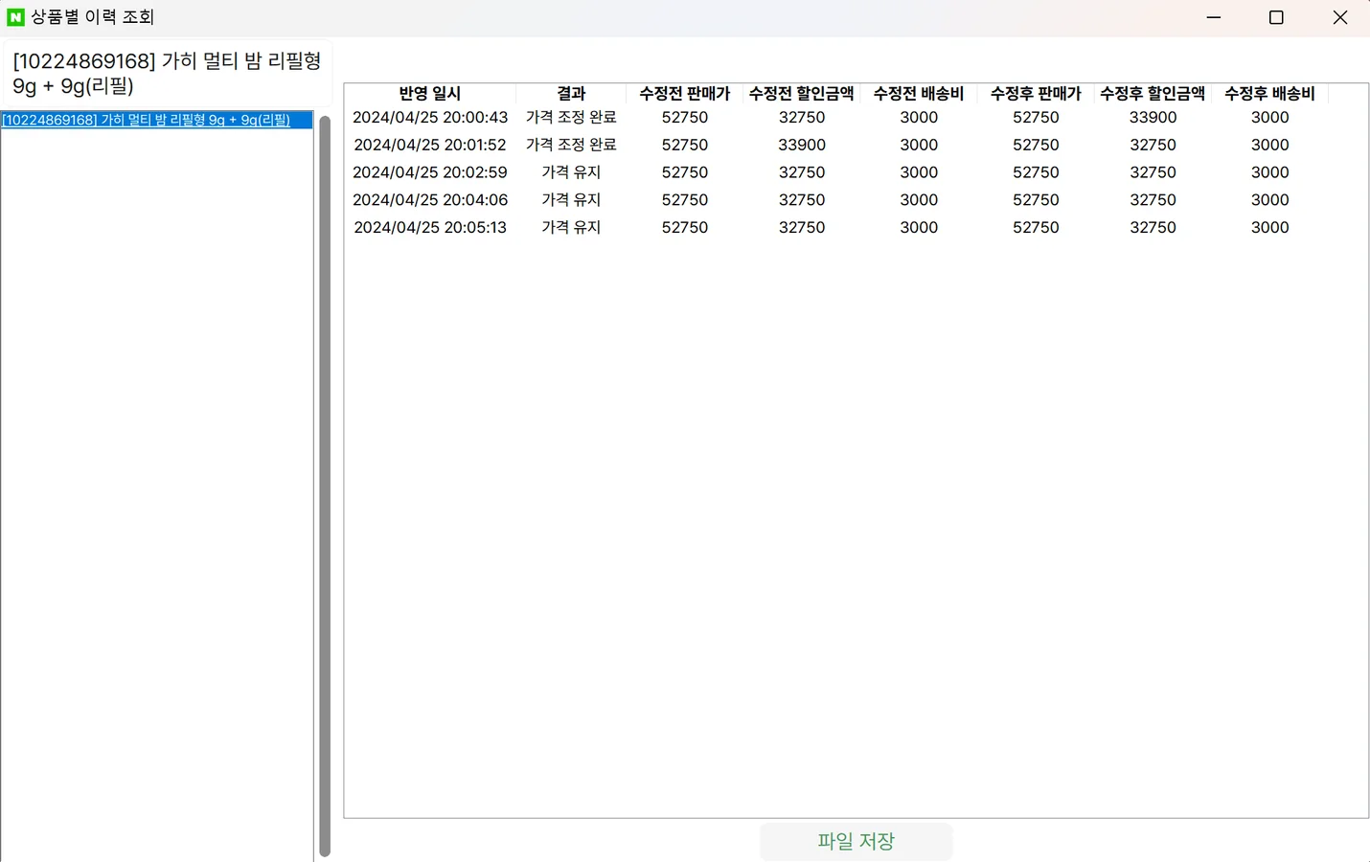Click 가격 유지 in the 20:04:06 row
The image size is (1370, 862).
tap(571, 199)
